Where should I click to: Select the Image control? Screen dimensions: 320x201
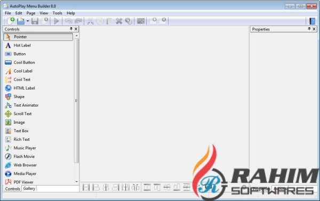(38, 123)
